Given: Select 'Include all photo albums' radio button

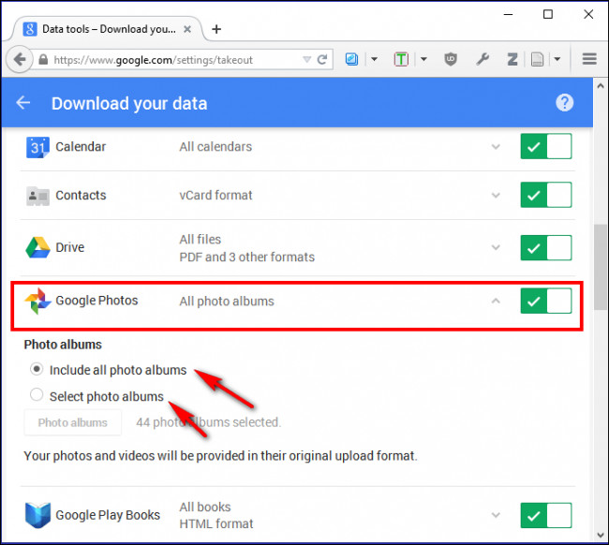Looking at the screenshot, I should click(37, 370).
